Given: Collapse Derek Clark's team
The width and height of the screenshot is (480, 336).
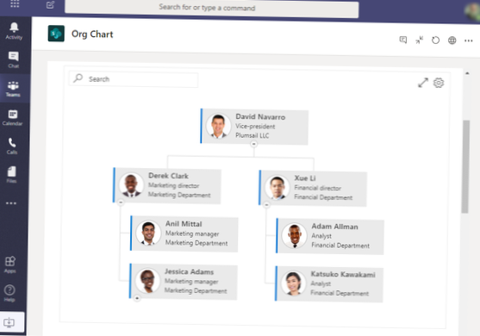Looking at the screenshot, I should coord(121,202).
